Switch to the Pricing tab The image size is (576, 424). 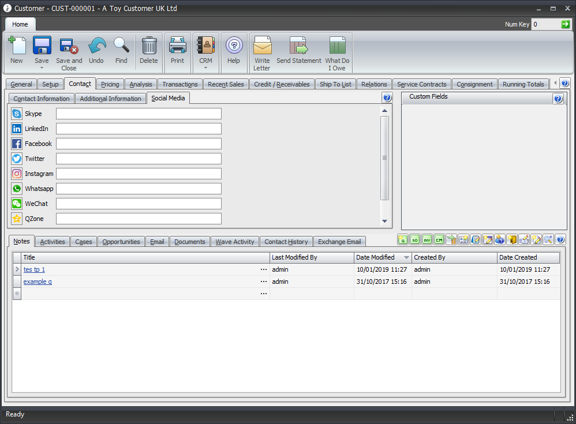point(110,84)
